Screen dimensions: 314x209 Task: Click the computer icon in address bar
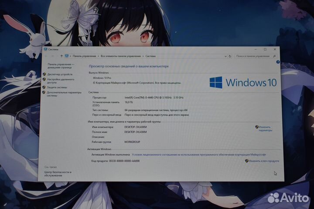(67, 56)
